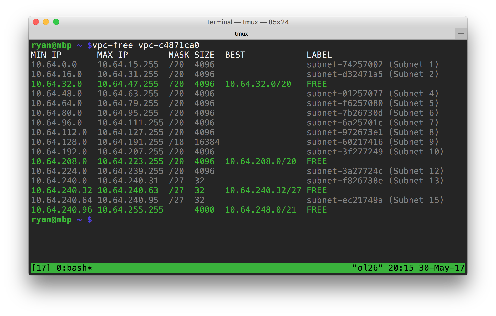Click the subnet-60217416 Subnet 9 label
Viewport: 496px width, 316px height.
tap(373, 142)
